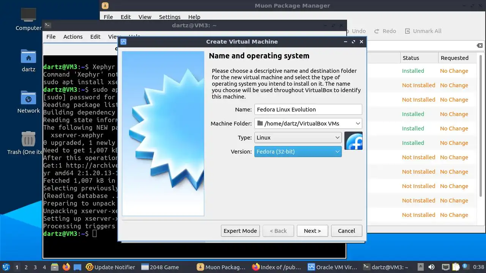Open the Muon Help menu

[x=194, y=17]
